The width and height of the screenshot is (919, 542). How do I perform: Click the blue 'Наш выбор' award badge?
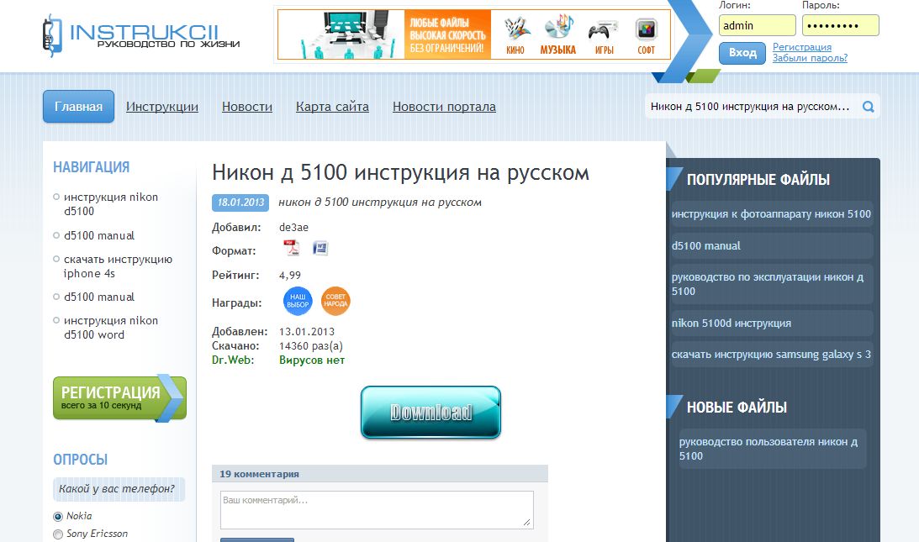pyautogui.click(x=298, y=301)
